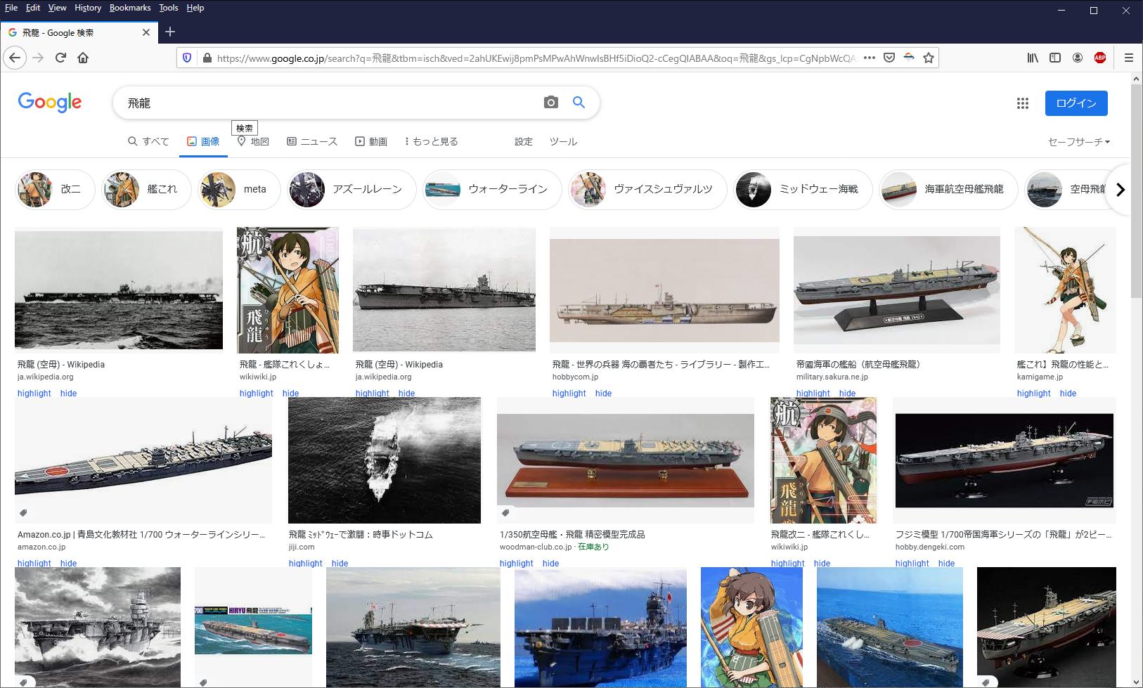Close the 飛龍 Google search tab
This screenshot has width=1143, height=688.
[146, 32]
